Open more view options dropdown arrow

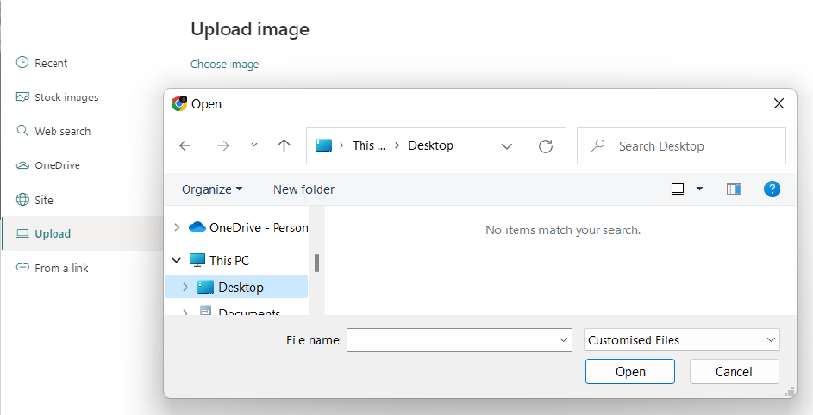(x=699, y=189)
